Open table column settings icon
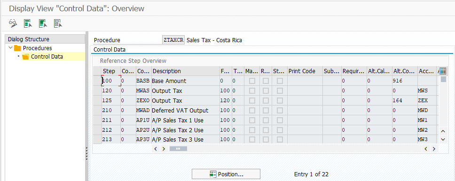This screenshot has height=181, width=455. pos(442,71)
